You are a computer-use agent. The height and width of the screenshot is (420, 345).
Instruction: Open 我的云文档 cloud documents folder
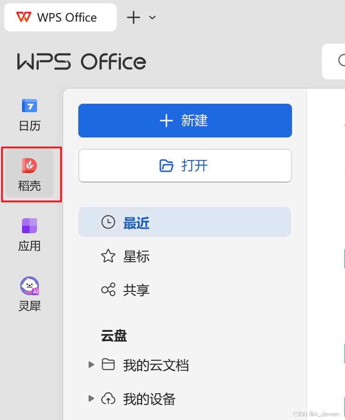[145, 365]
